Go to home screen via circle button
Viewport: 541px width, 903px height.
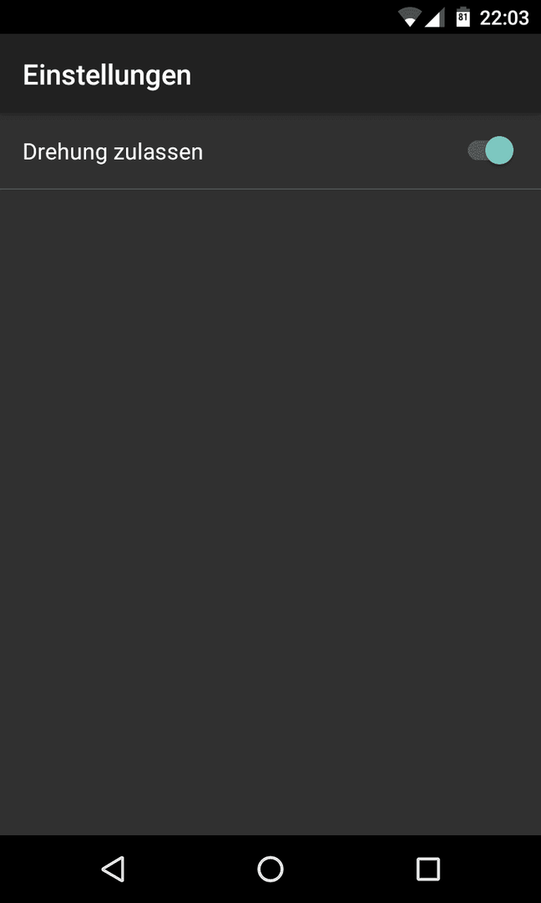(270, 869)
